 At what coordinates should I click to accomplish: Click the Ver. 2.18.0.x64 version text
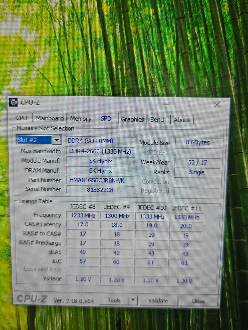74,301
